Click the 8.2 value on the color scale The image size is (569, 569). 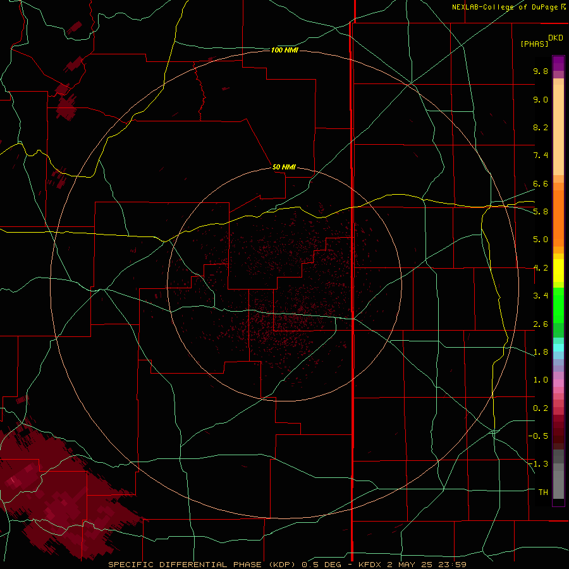[x=541, y=127]
